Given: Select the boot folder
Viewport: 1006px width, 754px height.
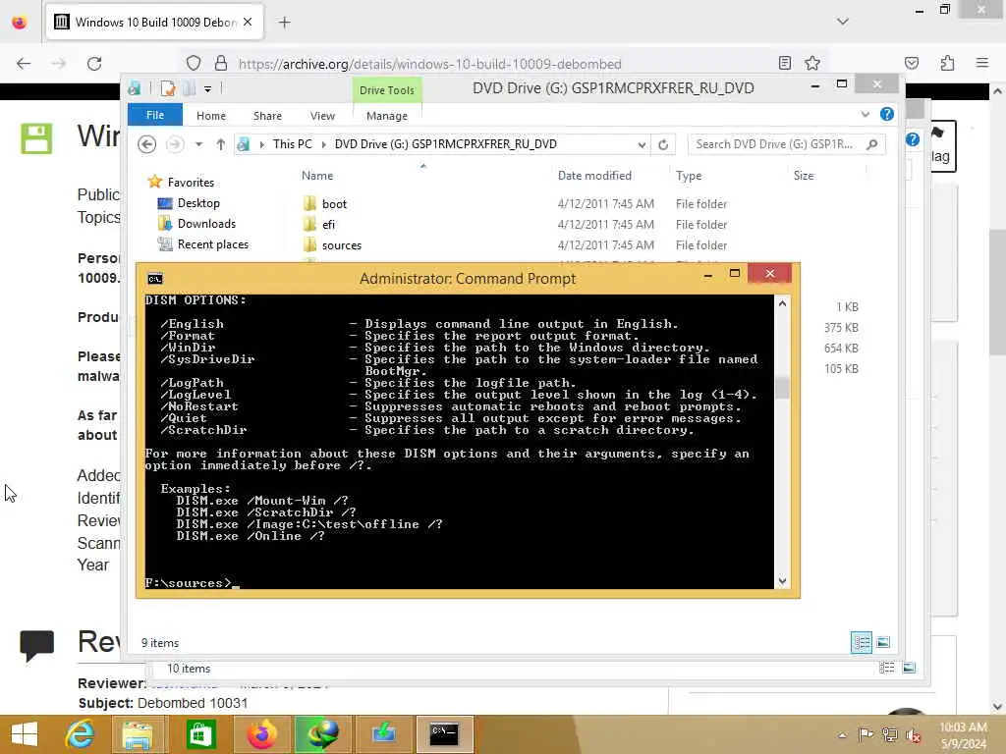Looking at the screenshot, I should (x=334, y=204).
